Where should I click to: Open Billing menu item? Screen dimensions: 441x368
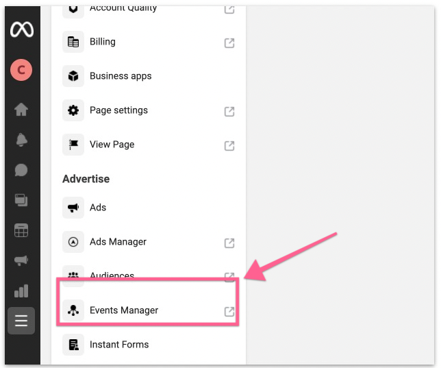[x=102, y=42]
